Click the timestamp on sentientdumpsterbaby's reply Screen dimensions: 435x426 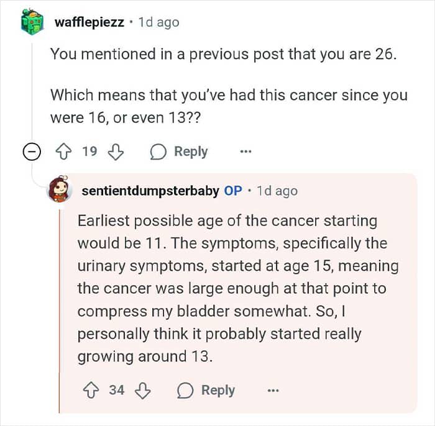(277, 191)
